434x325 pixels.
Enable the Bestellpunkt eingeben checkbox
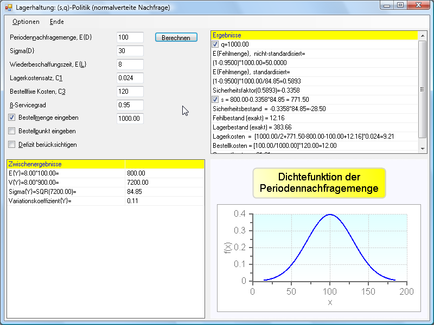tap(12, 131)
